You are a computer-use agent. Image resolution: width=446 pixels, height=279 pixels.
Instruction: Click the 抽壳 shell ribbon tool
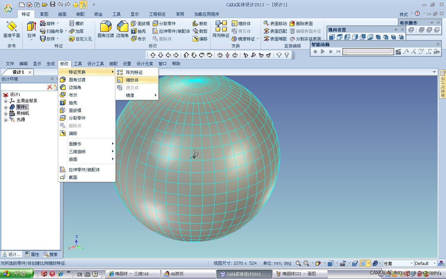(x=138, y=31)
